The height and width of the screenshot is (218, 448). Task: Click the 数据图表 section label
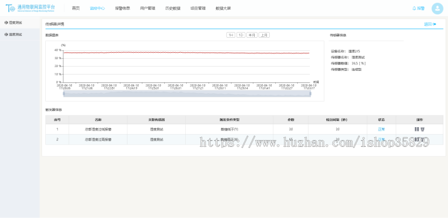click(x=52, y=35)
